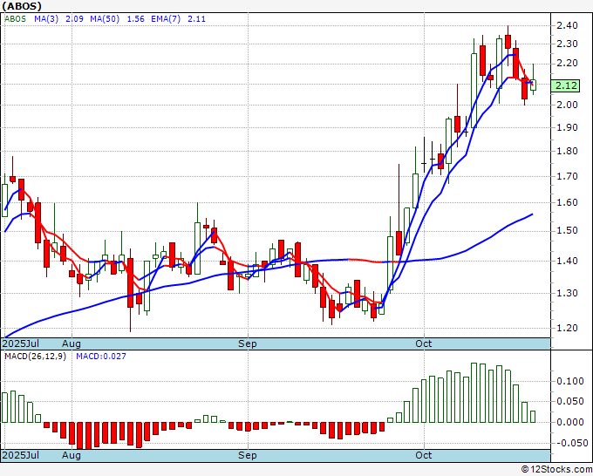Click the 2.40 price axis label
This screenshot has height=476, width=593.
[x=567, y=25]
